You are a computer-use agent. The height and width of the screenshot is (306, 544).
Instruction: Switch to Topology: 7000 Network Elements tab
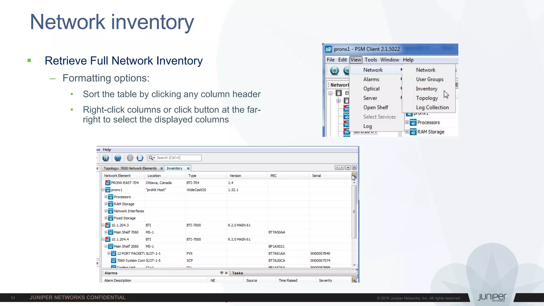(130, 168)
